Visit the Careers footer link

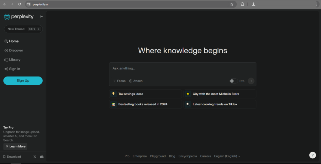[x=206, y=156]
